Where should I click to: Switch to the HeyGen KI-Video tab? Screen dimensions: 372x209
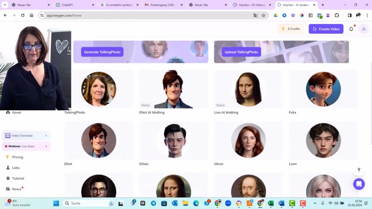252,5
